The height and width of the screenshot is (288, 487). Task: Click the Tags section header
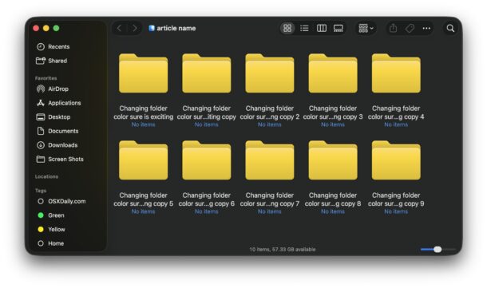tap(41, 190)
